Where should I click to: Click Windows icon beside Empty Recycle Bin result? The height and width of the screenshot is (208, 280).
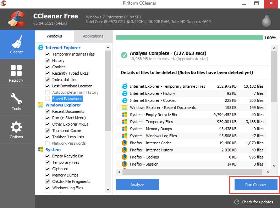coord(125,115)
